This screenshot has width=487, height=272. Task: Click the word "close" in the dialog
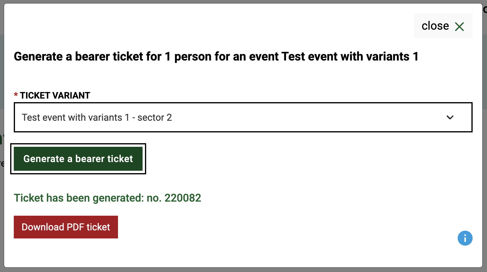coord(435,26)
